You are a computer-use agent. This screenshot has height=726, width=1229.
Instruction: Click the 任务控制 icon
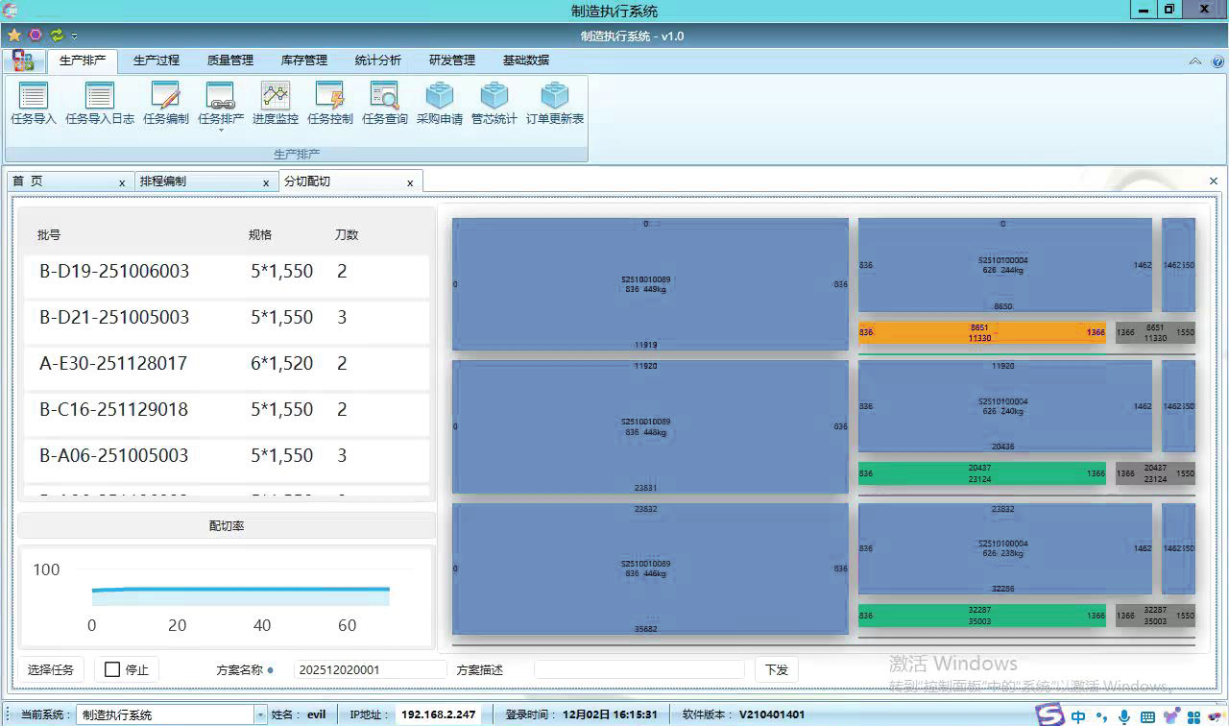330,97
